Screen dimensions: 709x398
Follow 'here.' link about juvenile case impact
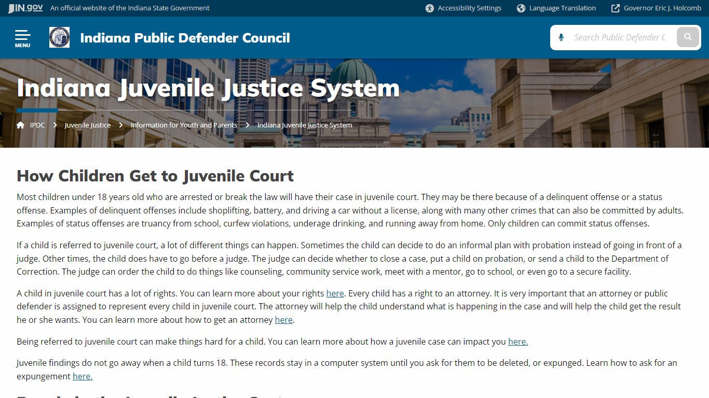pyautogui.click(x=518, y=342)
